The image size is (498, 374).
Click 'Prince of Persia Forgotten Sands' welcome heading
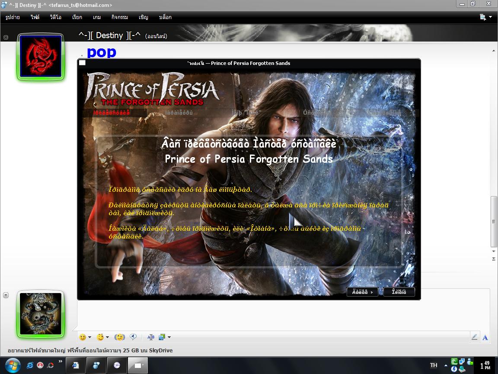tap(249, 159)
